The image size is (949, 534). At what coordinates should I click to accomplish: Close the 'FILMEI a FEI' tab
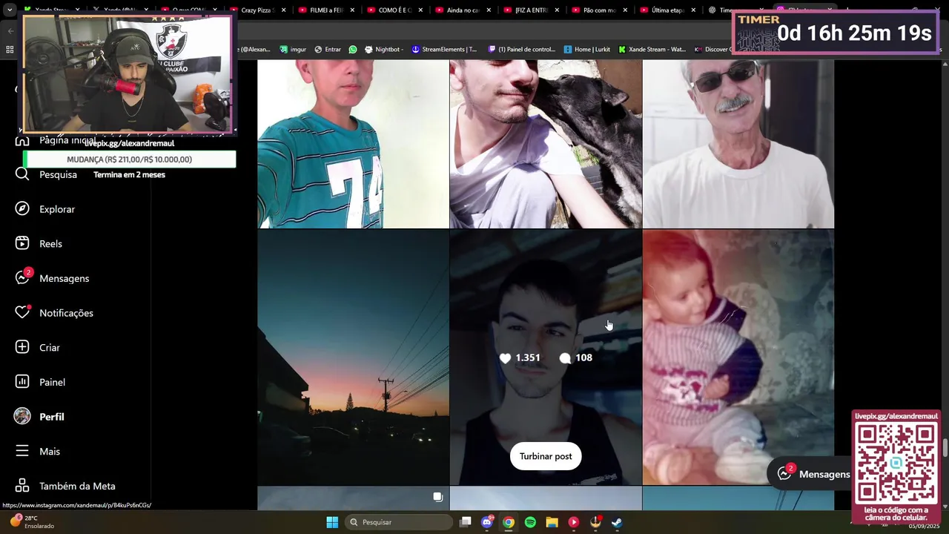pyautogui.click(x=352, y=10)
